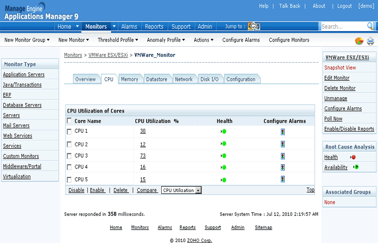The image size is (378, 243).
Task: Click the Poll Now link
Action: [333, 119]
